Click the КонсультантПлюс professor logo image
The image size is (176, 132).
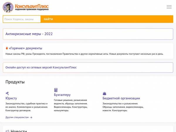[8, 7]
